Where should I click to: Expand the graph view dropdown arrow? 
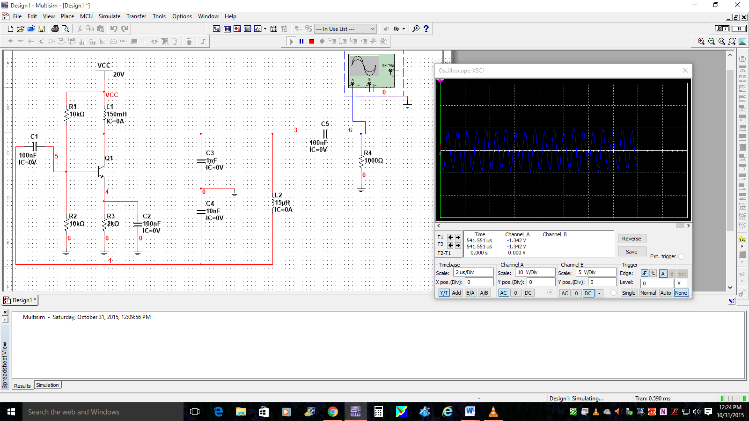pyautogui.click(x=265, y=29)
